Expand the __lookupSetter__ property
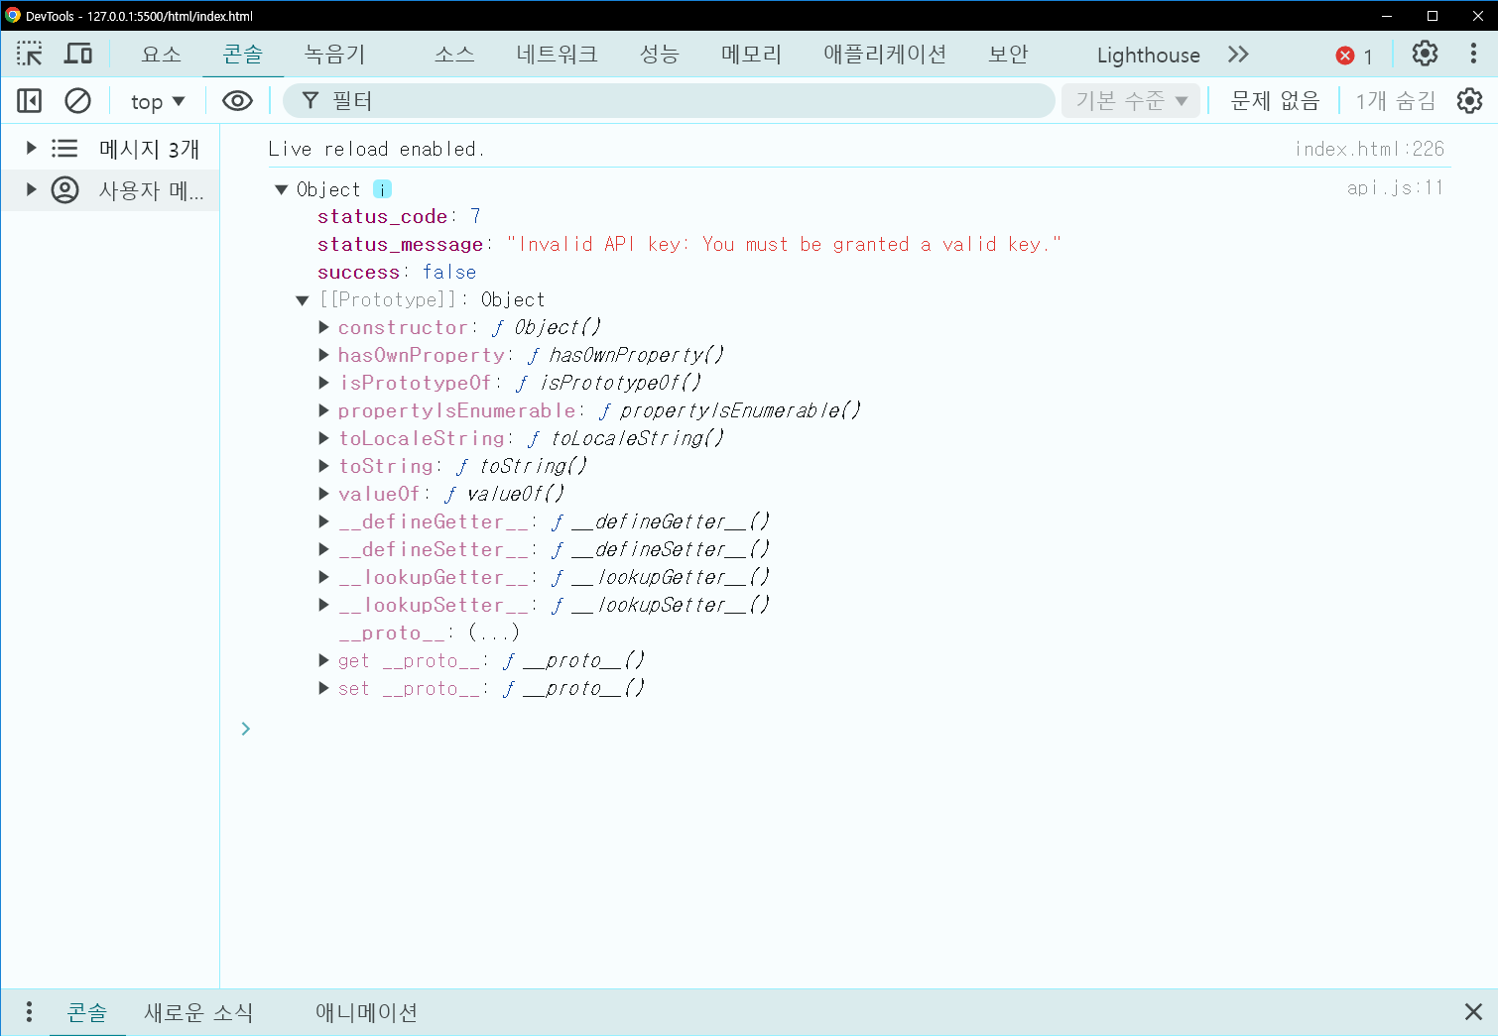Screen dimensions: 1498x1036 tap(323, 605)
